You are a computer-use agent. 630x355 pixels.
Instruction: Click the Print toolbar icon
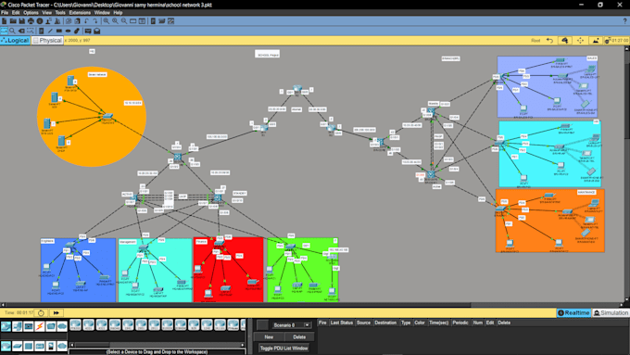pos(31,21)
